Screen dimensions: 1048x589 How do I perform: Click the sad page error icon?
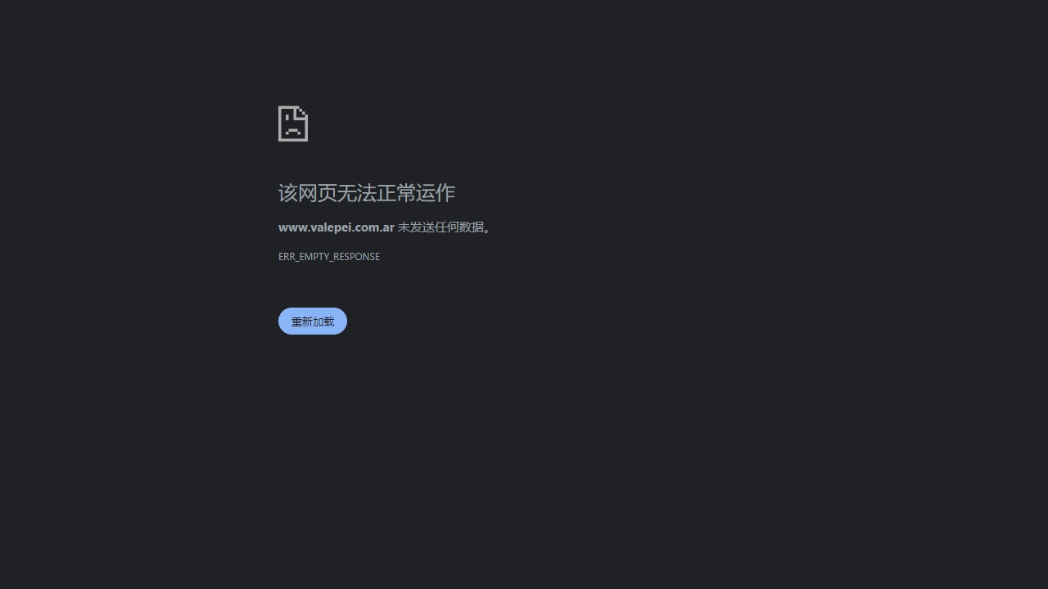pyautogui.click(x=293, y=124)
